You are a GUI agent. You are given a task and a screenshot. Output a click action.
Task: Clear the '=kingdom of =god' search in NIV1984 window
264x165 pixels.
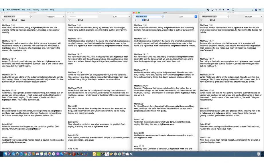(228, 17)
